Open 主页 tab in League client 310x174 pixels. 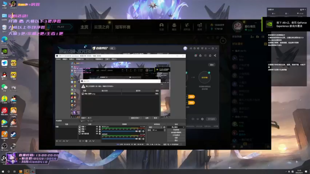84,27
